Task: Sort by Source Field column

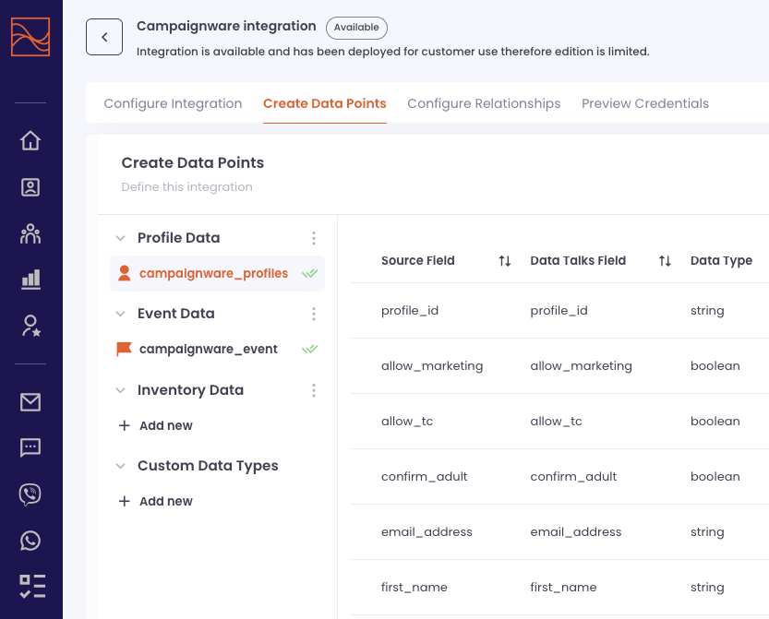Action: pos(504,261)
